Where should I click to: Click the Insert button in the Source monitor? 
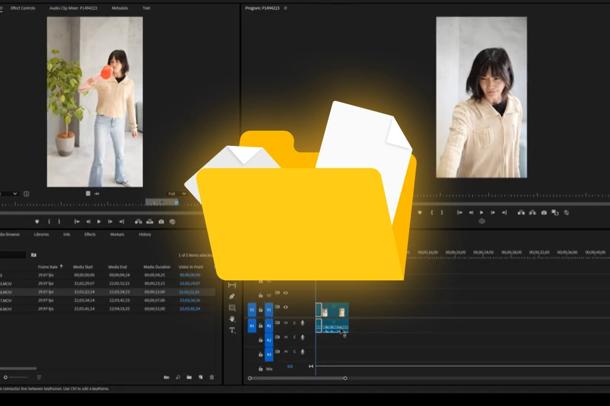(139, 221)
